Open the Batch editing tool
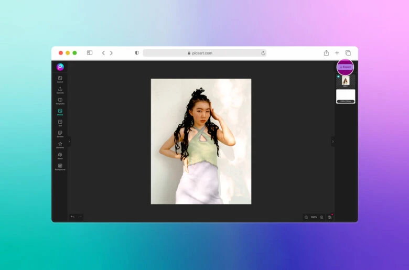Image resolution: width=409 pixels, height=270 pixels. (60, 156)
